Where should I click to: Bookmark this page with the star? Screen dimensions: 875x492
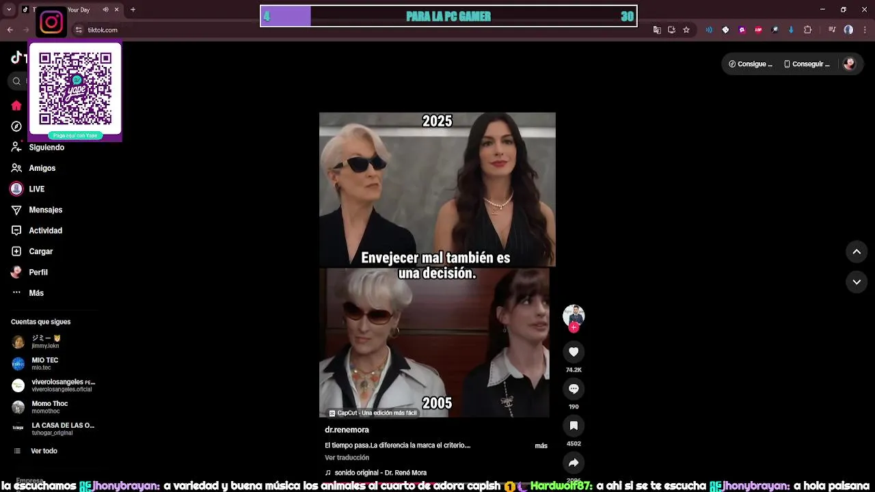686,29
